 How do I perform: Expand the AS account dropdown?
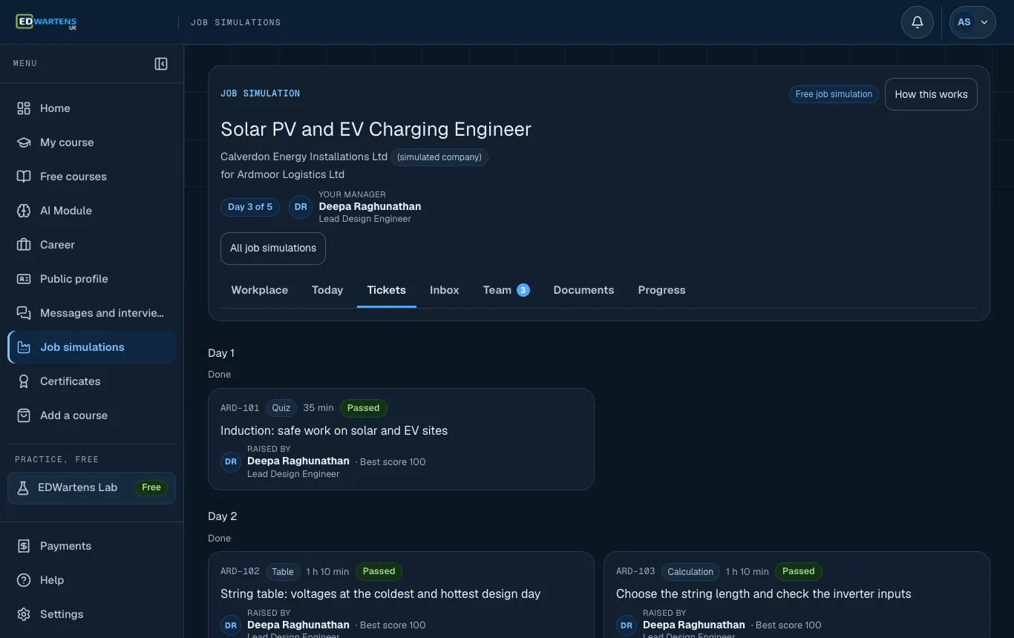pos(972,22)
